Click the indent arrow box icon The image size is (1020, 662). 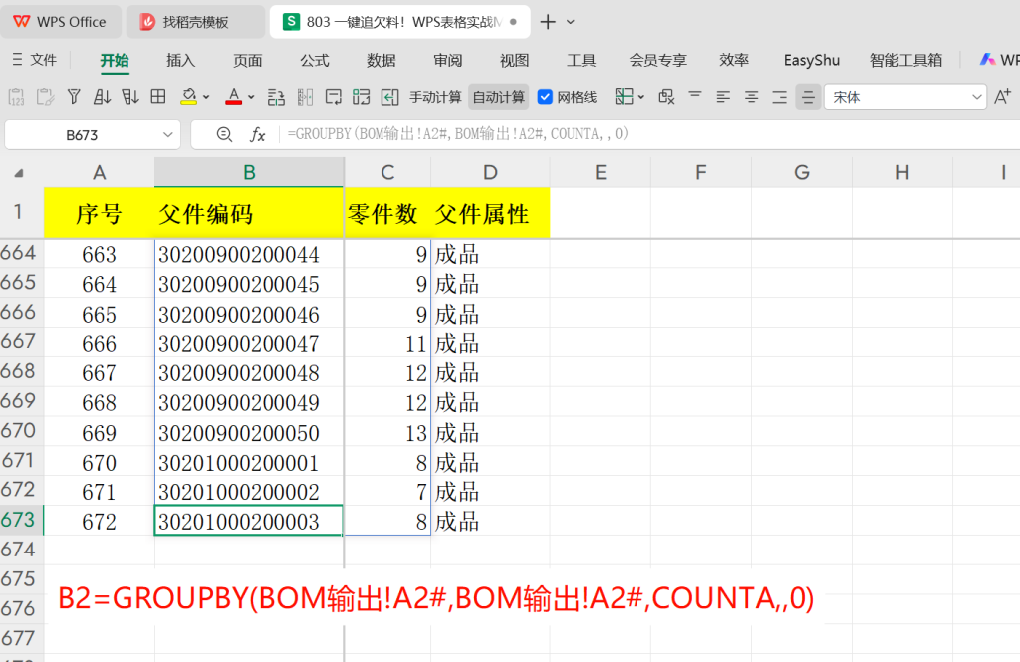tap(389, 97)
